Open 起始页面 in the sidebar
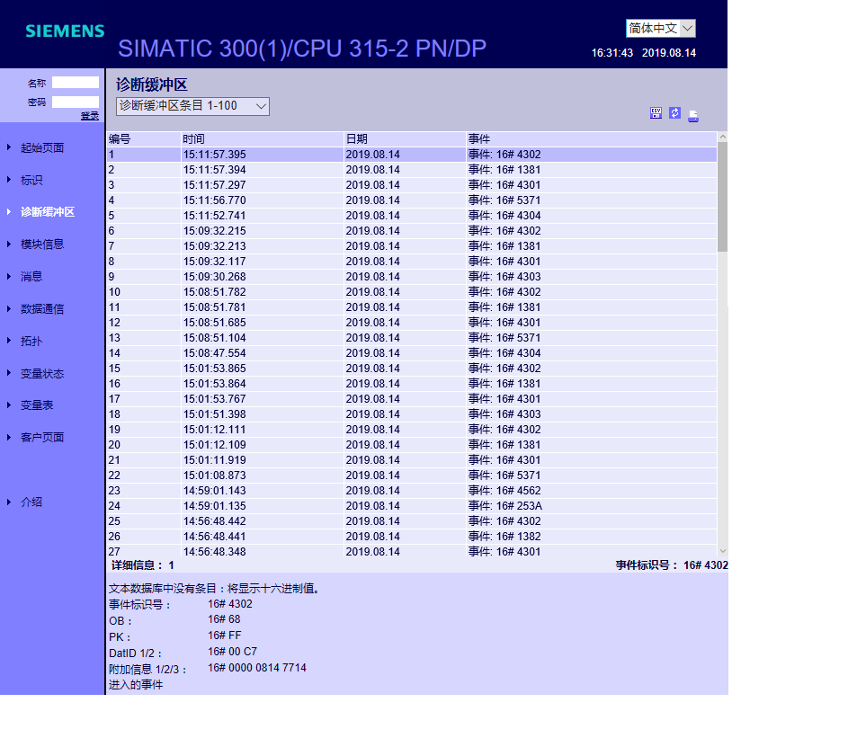Image resolution: width=857 pixels, height=729 pixels. [x=42, y=147]
